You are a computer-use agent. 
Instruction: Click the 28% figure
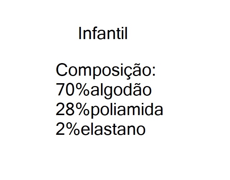click(73, 110)
